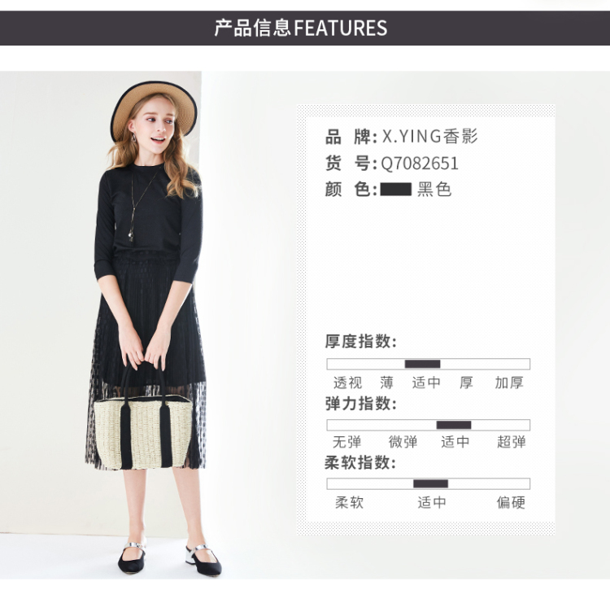
Task: Click the 厚 thickness label
Action: coord(466,382)
